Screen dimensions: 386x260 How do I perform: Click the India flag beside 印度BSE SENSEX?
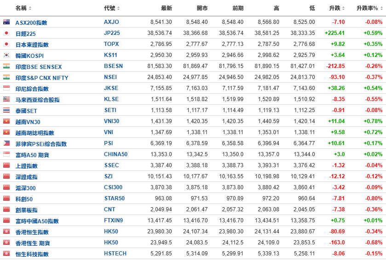click(6, 66)
